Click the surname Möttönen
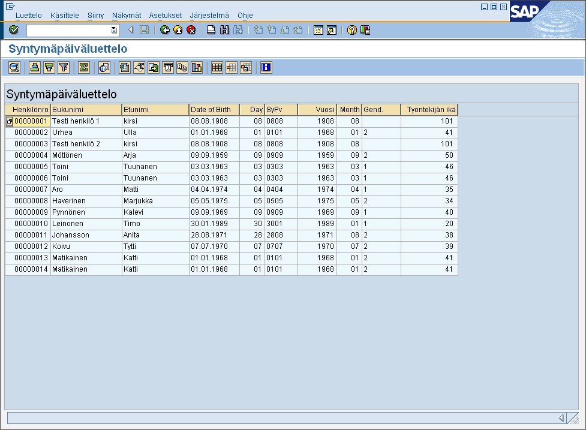 pos(67,155)
